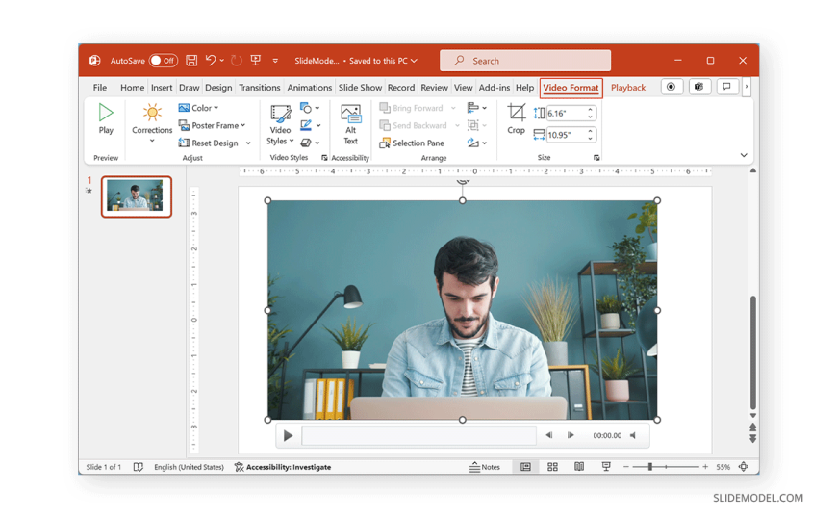
Task: Switch to Slide Sorter view icon
Action: tap(552, 467)
